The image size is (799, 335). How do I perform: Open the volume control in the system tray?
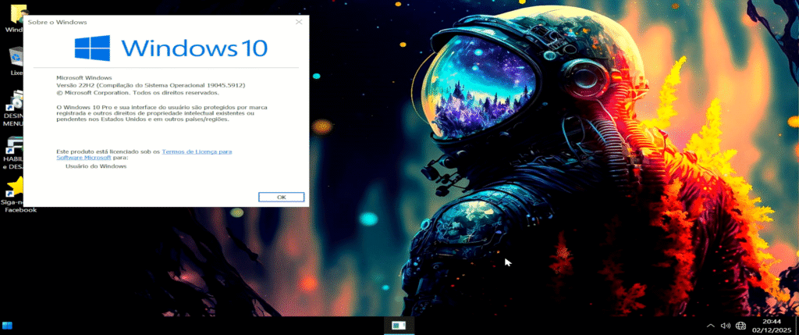(725, 326)
